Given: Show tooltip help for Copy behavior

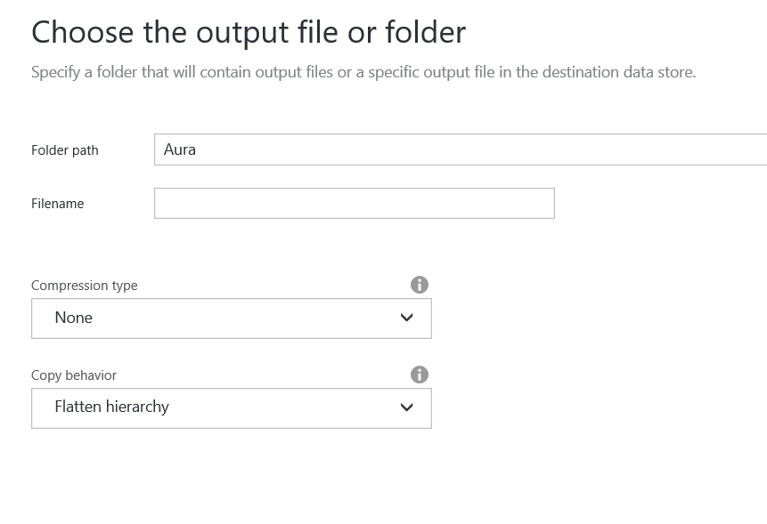Looking at the screenshot, I should click(420, 375).
